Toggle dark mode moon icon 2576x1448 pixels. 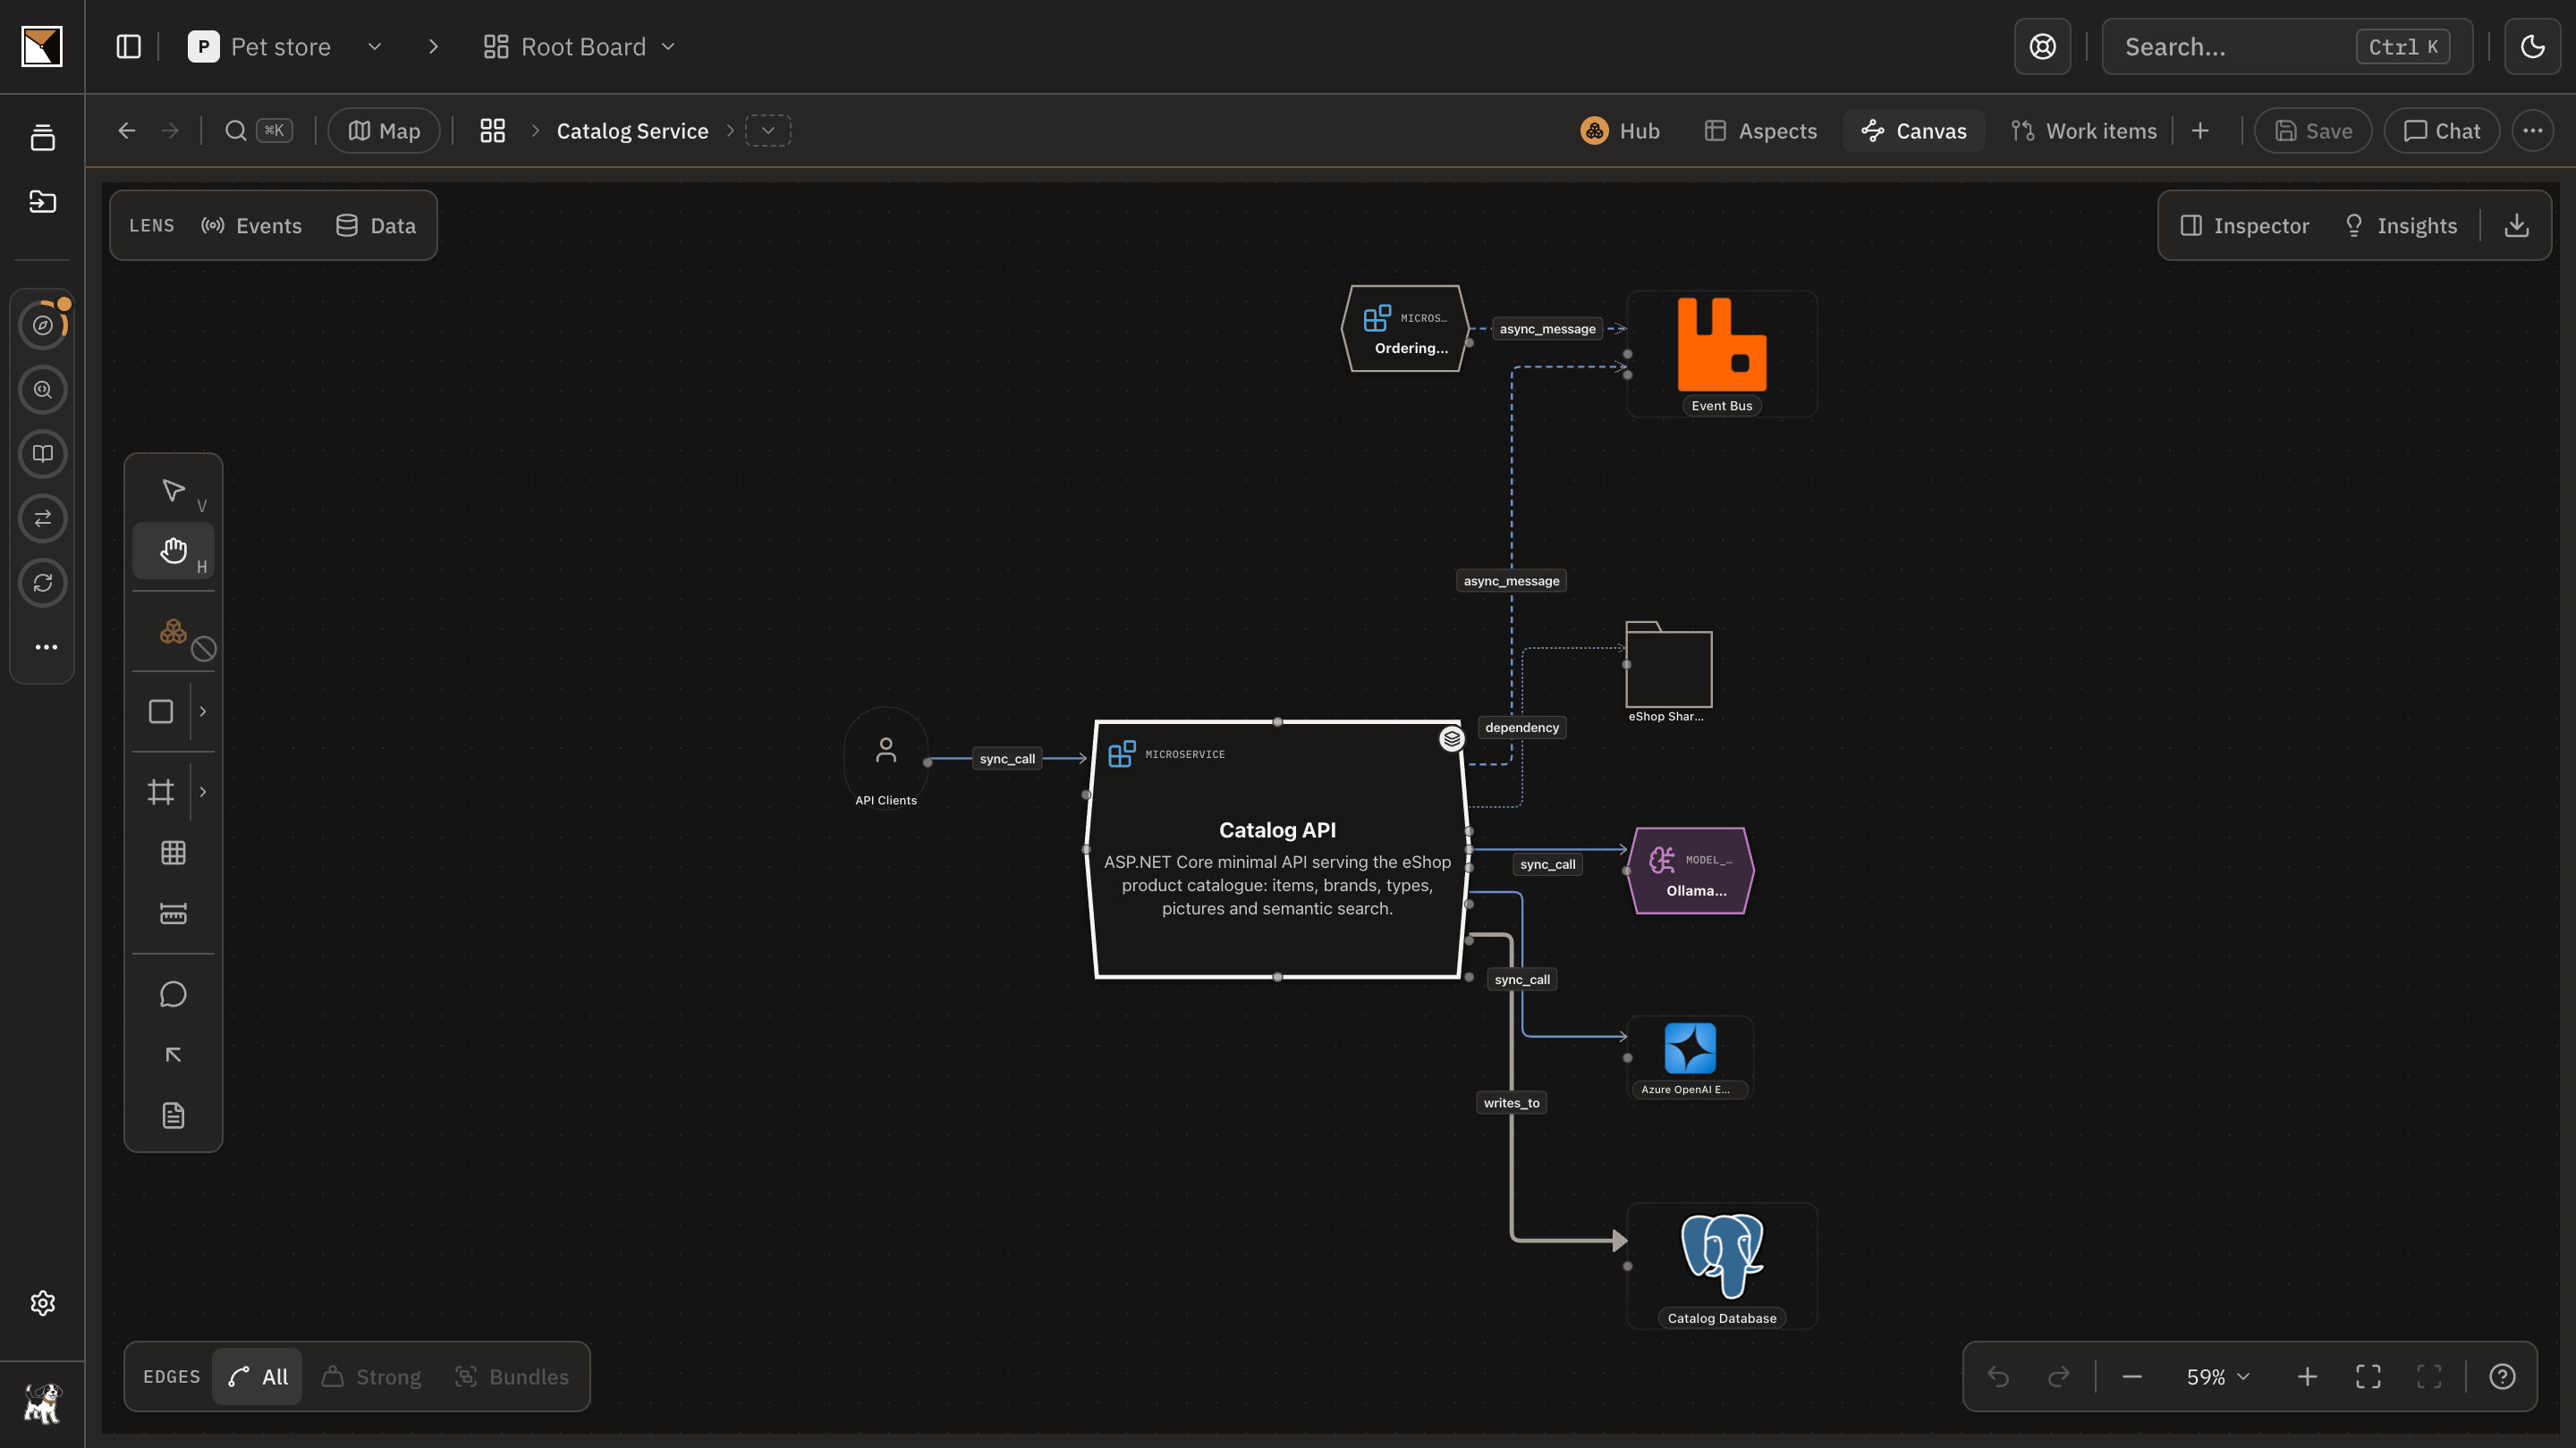[x=2532, y=47]
